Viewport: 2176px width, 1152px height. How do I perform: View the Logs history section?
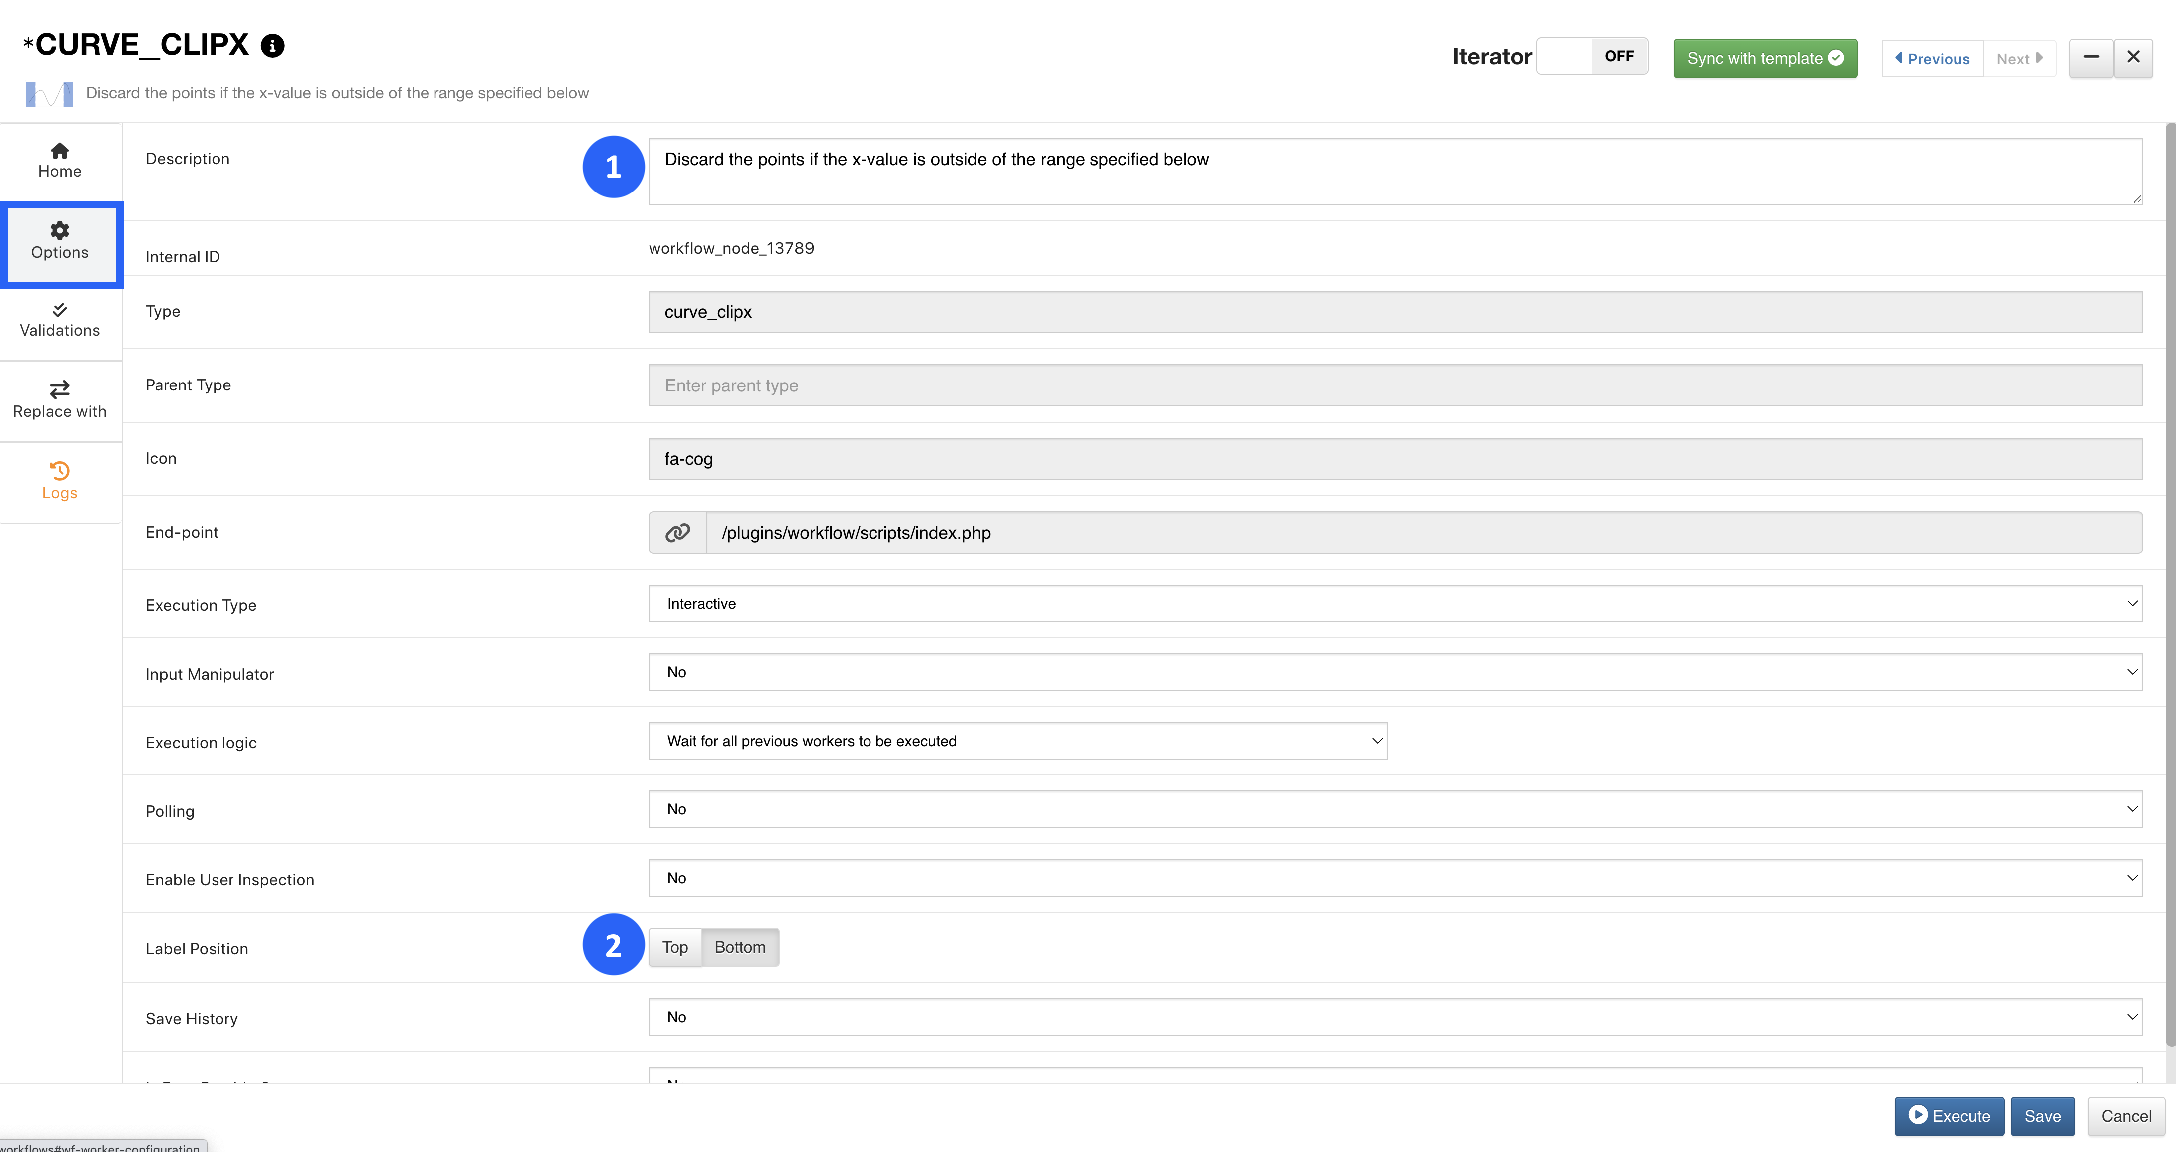(x=60, y=481)
